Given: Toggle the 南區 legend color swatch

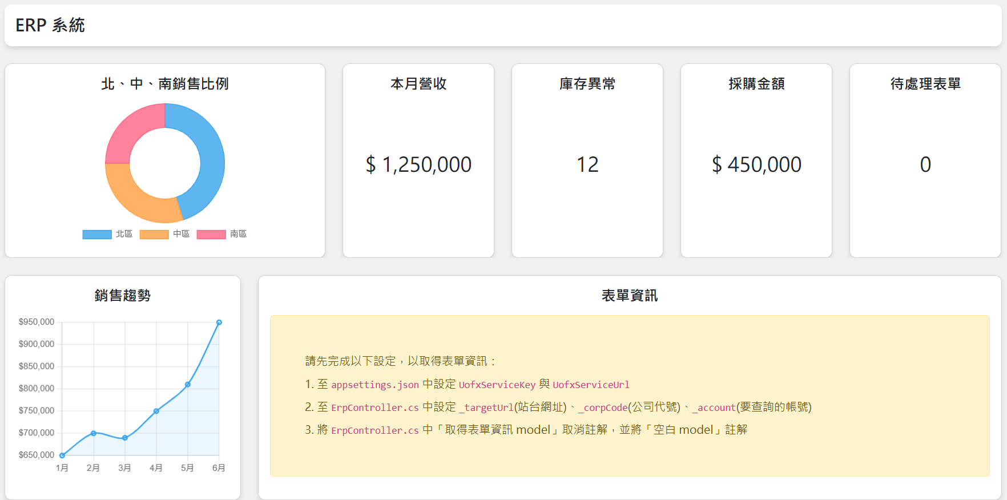Looking at the screenshot, I should [211, 235].
